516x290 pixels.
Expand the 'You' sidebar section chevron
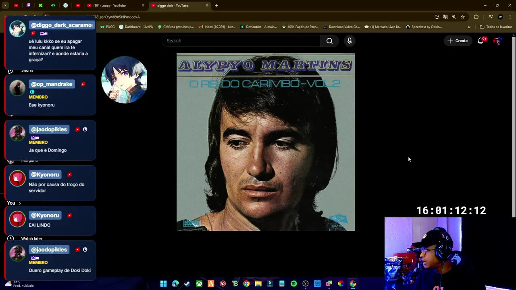tap(19, 203)
